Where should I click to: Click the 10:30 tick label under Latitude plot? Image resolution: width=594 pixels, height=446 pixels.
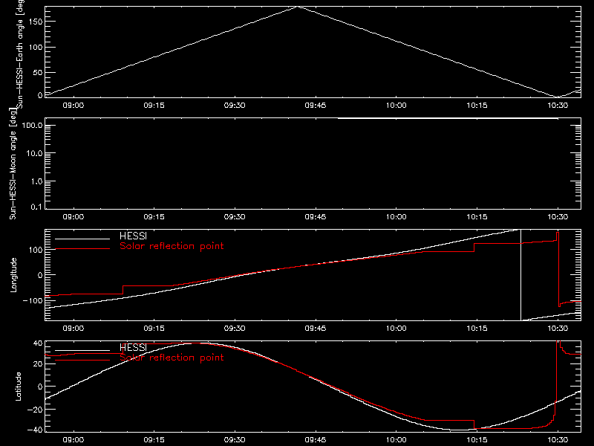coord(558,439)
